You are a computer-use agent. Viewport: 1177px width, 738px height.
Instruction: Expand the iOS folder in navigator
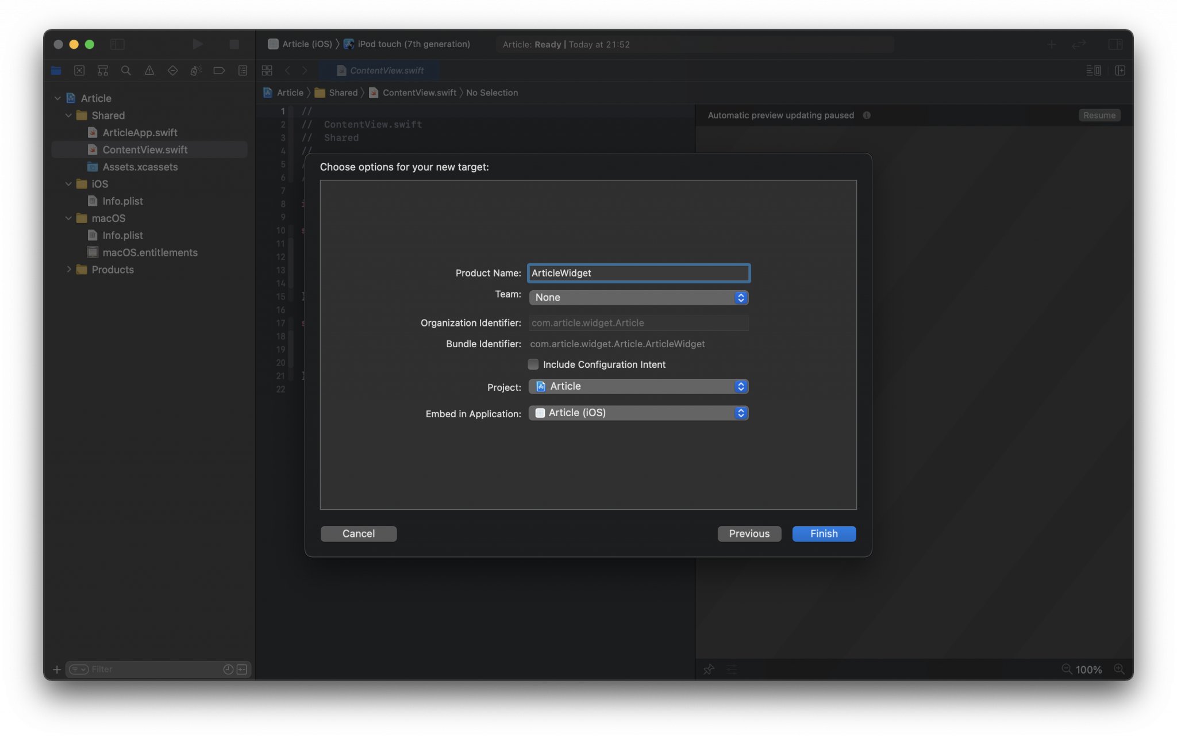68,184
